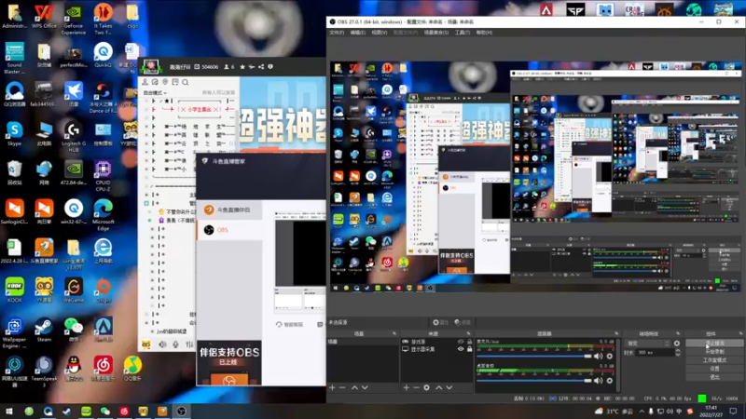The height and width of the screenshot is (419, 746).
Task: Click 智能客服 link in Douyu window
Action: 289,324
